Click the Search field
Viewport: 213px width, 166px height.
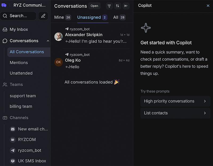click(18, 16)
